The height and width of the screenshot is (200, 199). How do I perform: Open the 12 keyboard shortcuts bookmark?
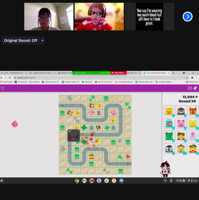[124, 82]
